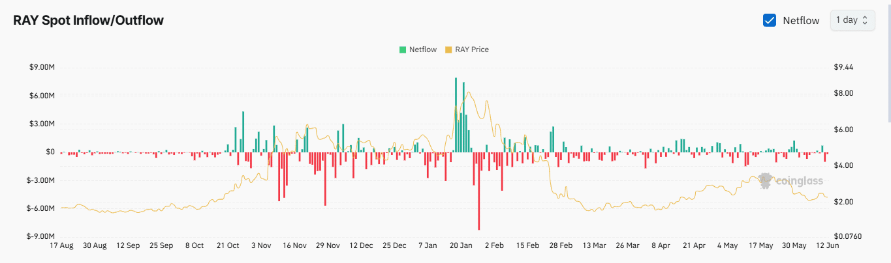The image size is (891, 263).
Task: Click the 8 Oct date label
Action: (x=195, y=246)
